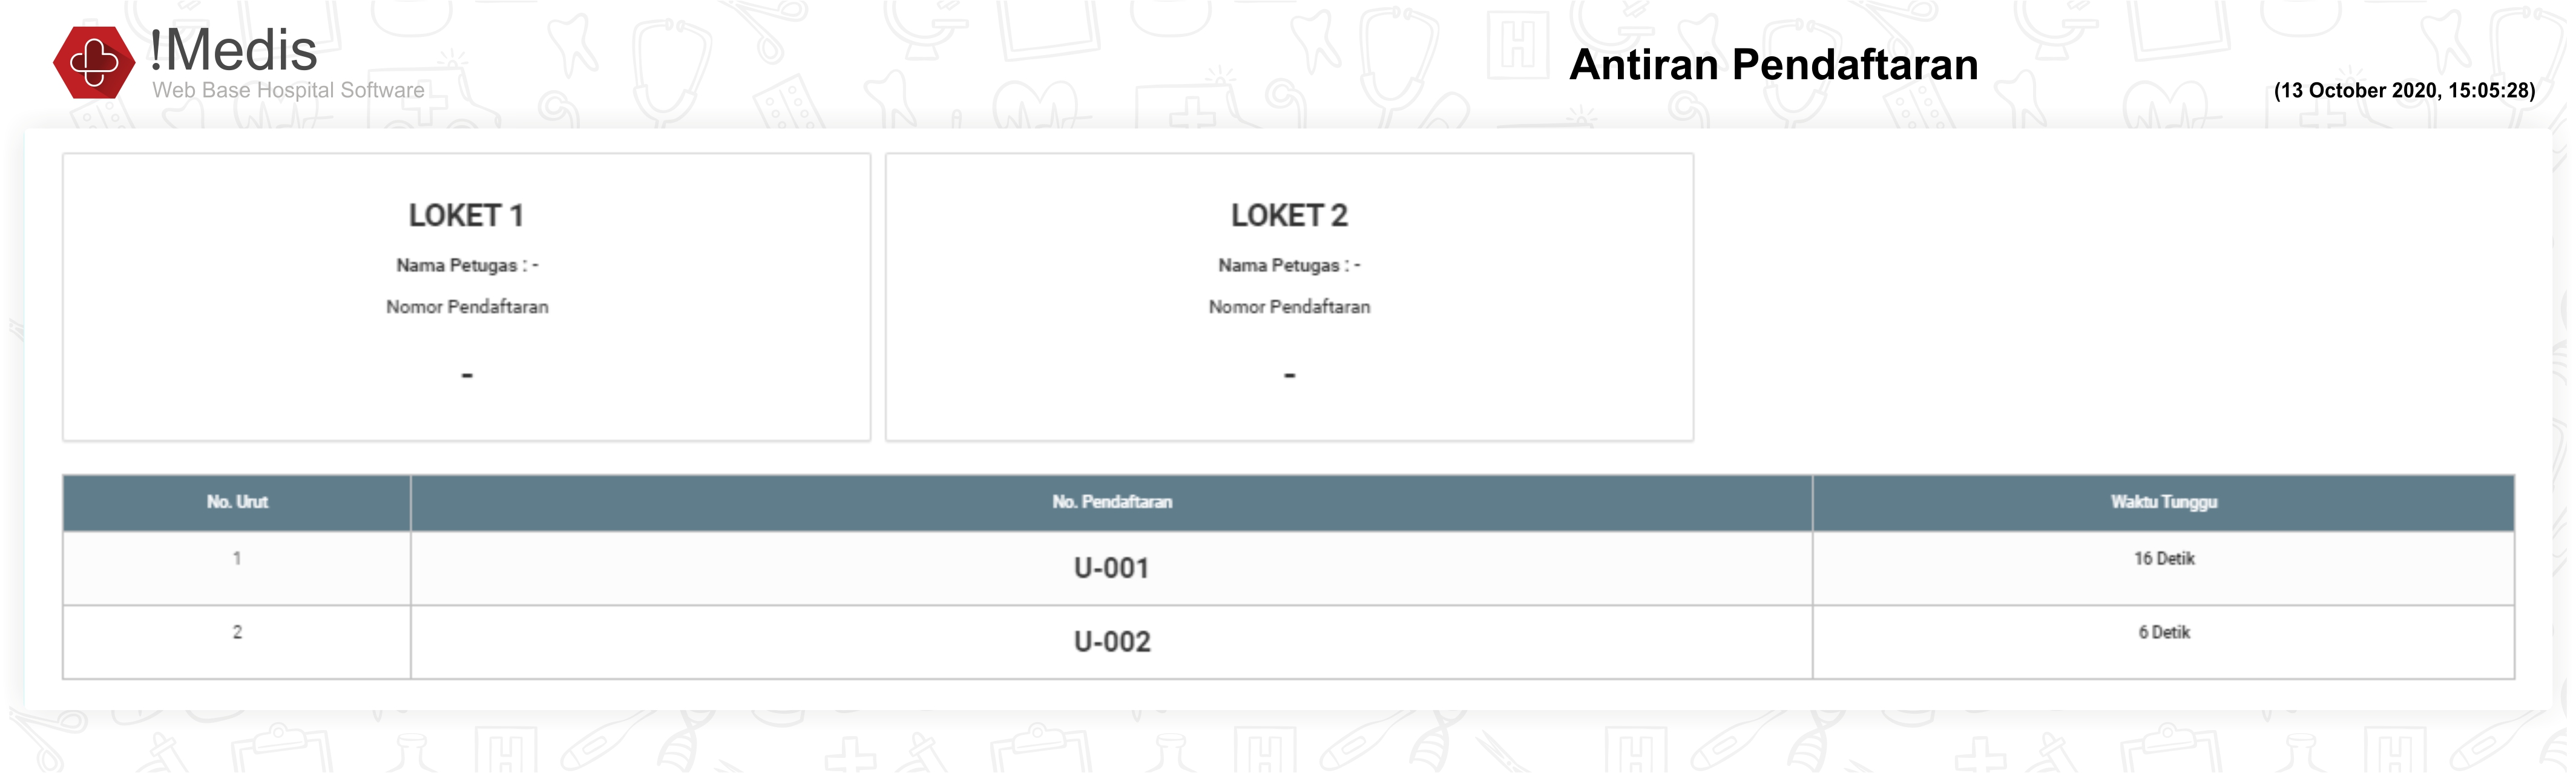Click the No. Pendaftaran column header

click(1111, 503)
